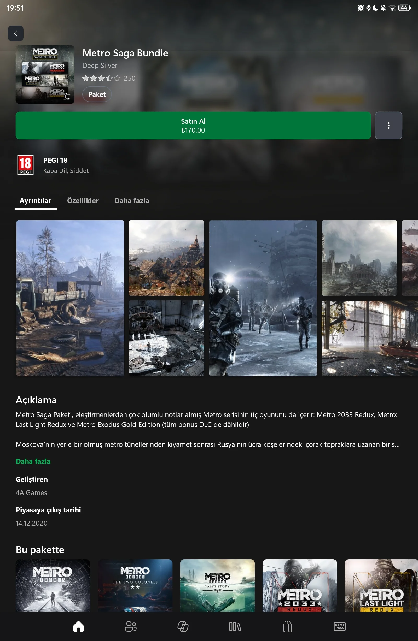Screen dimensions: 418x641
Task: View the gas-masked soldiers screenshot
Action: click(x=263, y=298)
